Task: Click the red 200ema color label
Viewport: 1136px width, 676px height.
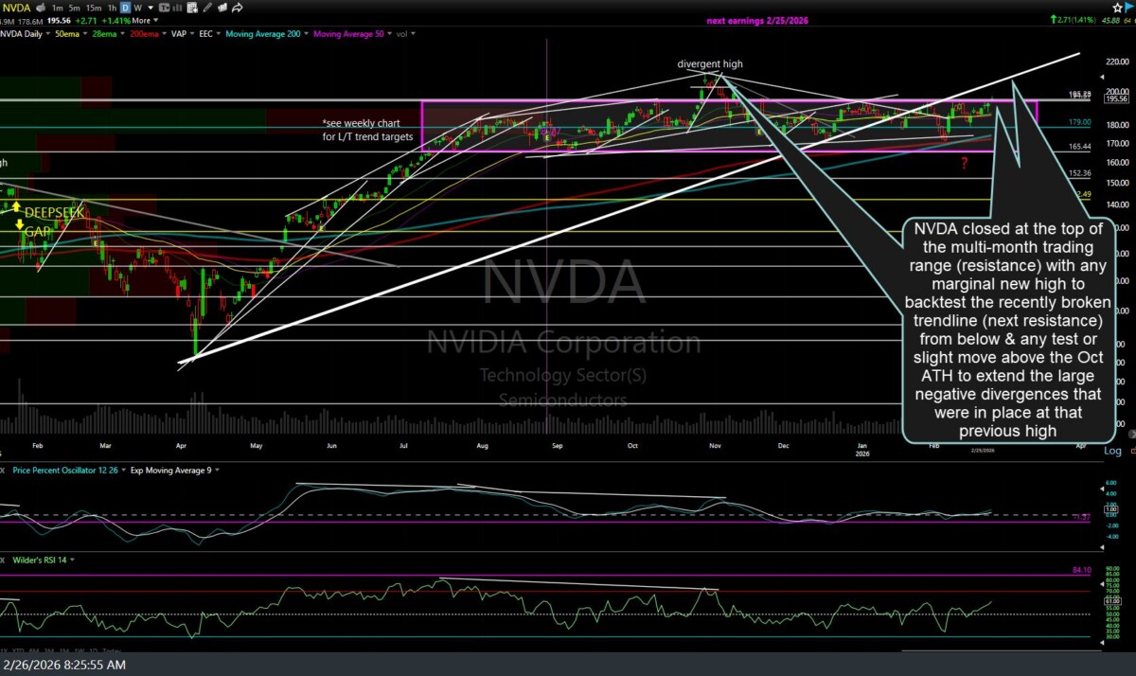Action: coord(144,33)
